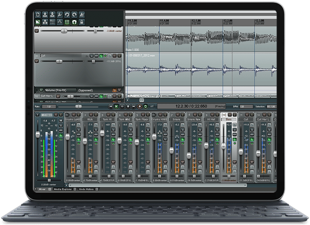Screen dimensions: 310x225
Task: Toggle grid lines toolbar icon
Action: [x=67, y=22]
